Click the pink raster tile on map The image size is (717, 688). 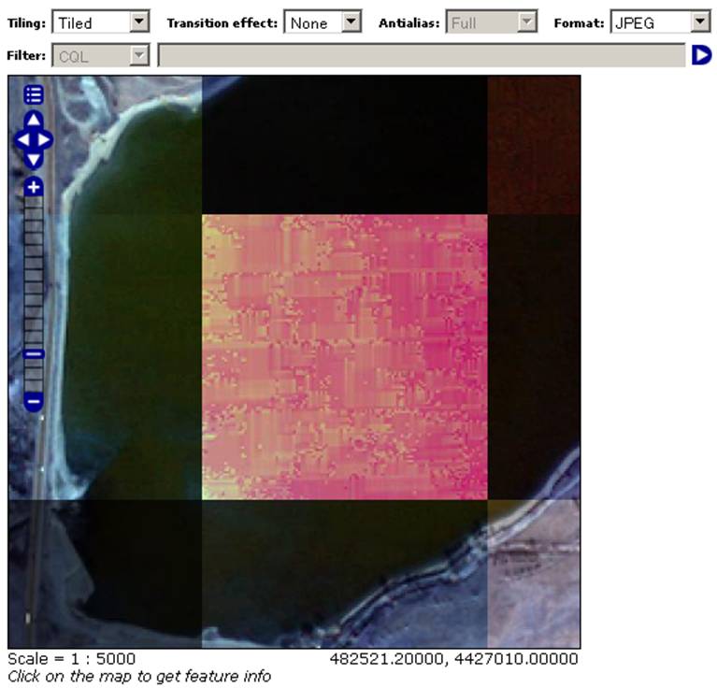345,357
